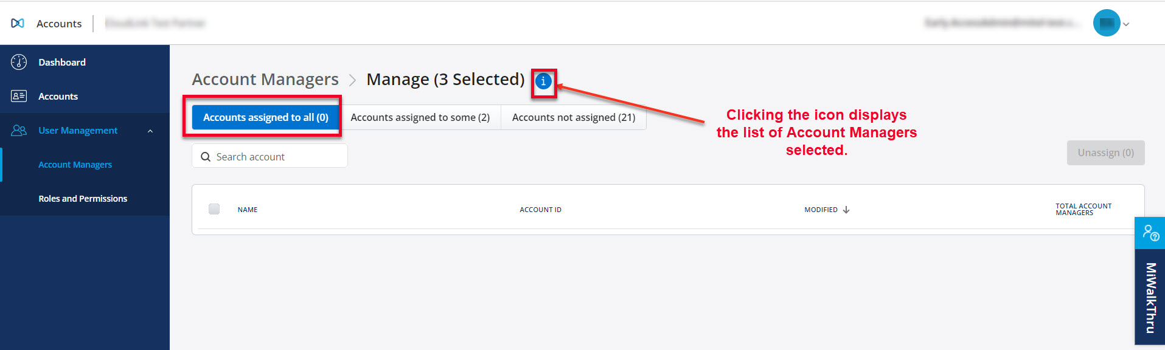Switch to Accounts assigned to some tab
Viewport: 1165px width, 350px height.
pyautogui.click(x=420, y=117)
